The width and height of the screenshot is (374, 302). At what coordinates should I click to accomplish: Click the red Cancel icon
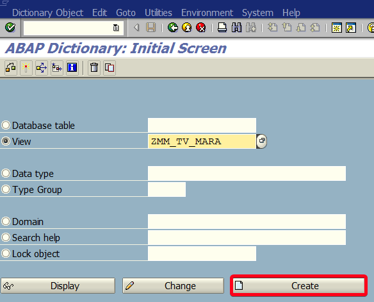(201, 28)
